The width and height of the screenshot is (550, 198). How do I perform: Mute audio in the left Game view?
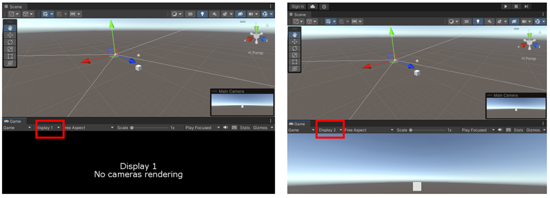pyautogui.click(x=225, y=128)
